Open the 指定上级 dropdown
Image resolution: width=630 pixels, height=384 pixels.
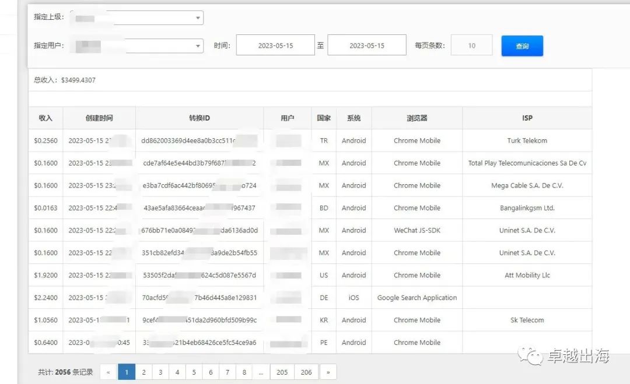coord(136,18)
